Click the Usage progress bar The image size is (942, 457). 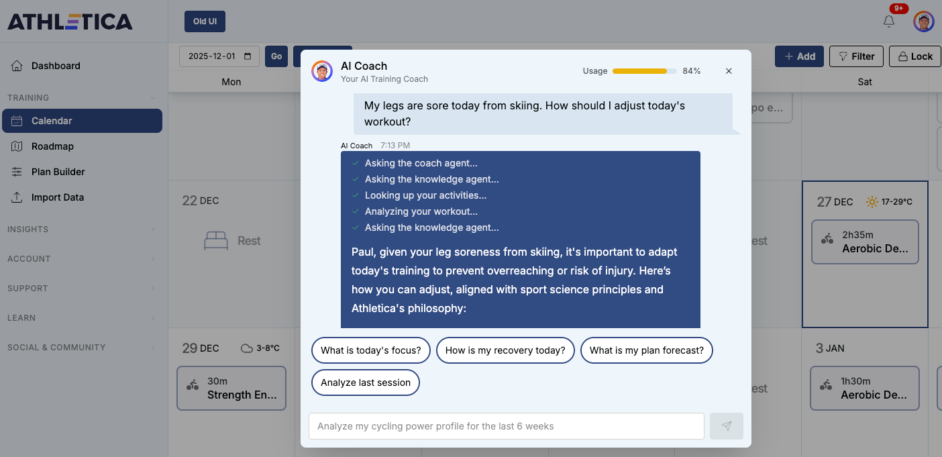(645, 71)
